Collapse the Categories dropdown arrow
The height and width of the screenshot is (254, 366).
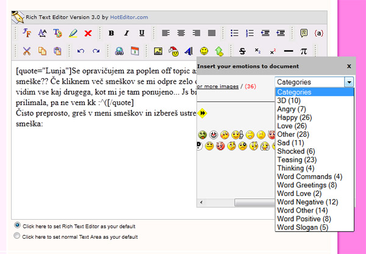[x=348, y=82]
